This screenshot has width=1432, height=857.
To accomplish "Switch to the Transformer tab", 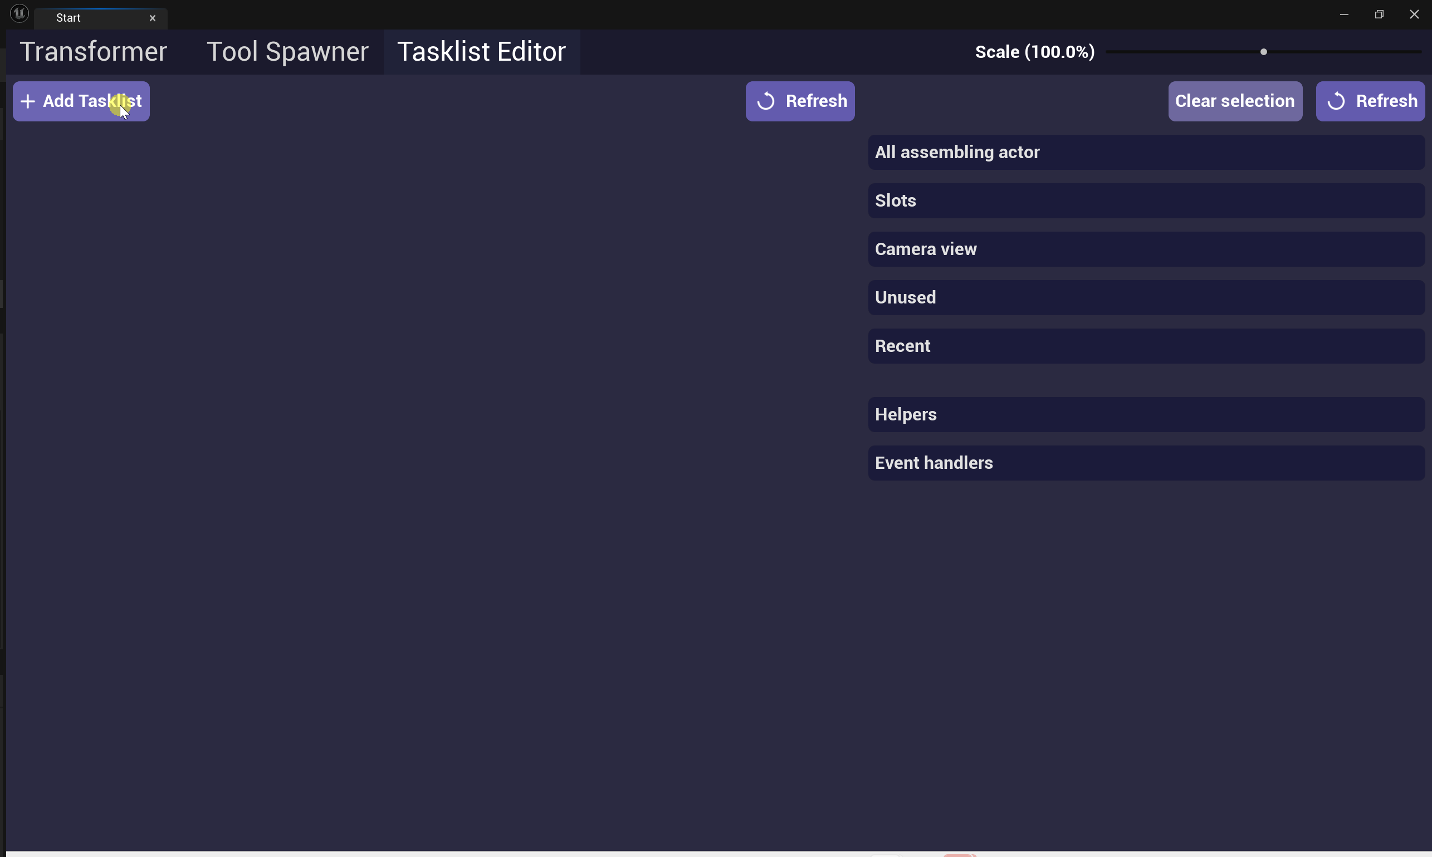I will click(x=94, y=52).
